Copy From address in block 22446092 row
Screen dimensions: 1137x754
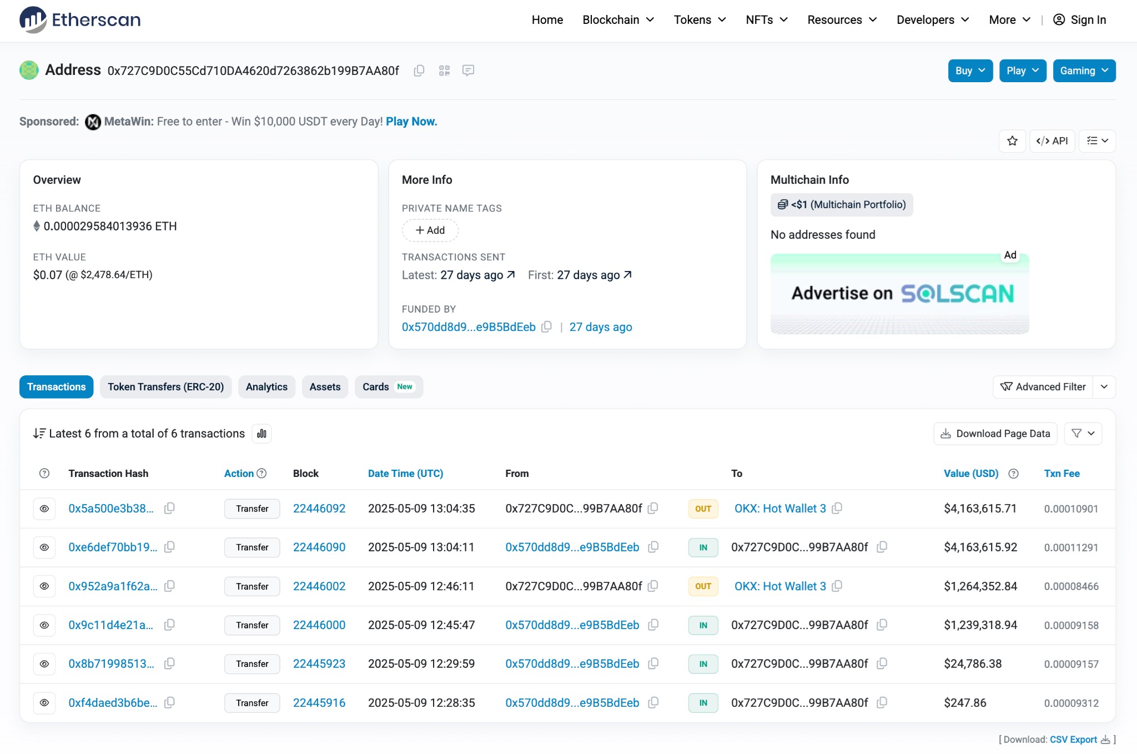653,508
